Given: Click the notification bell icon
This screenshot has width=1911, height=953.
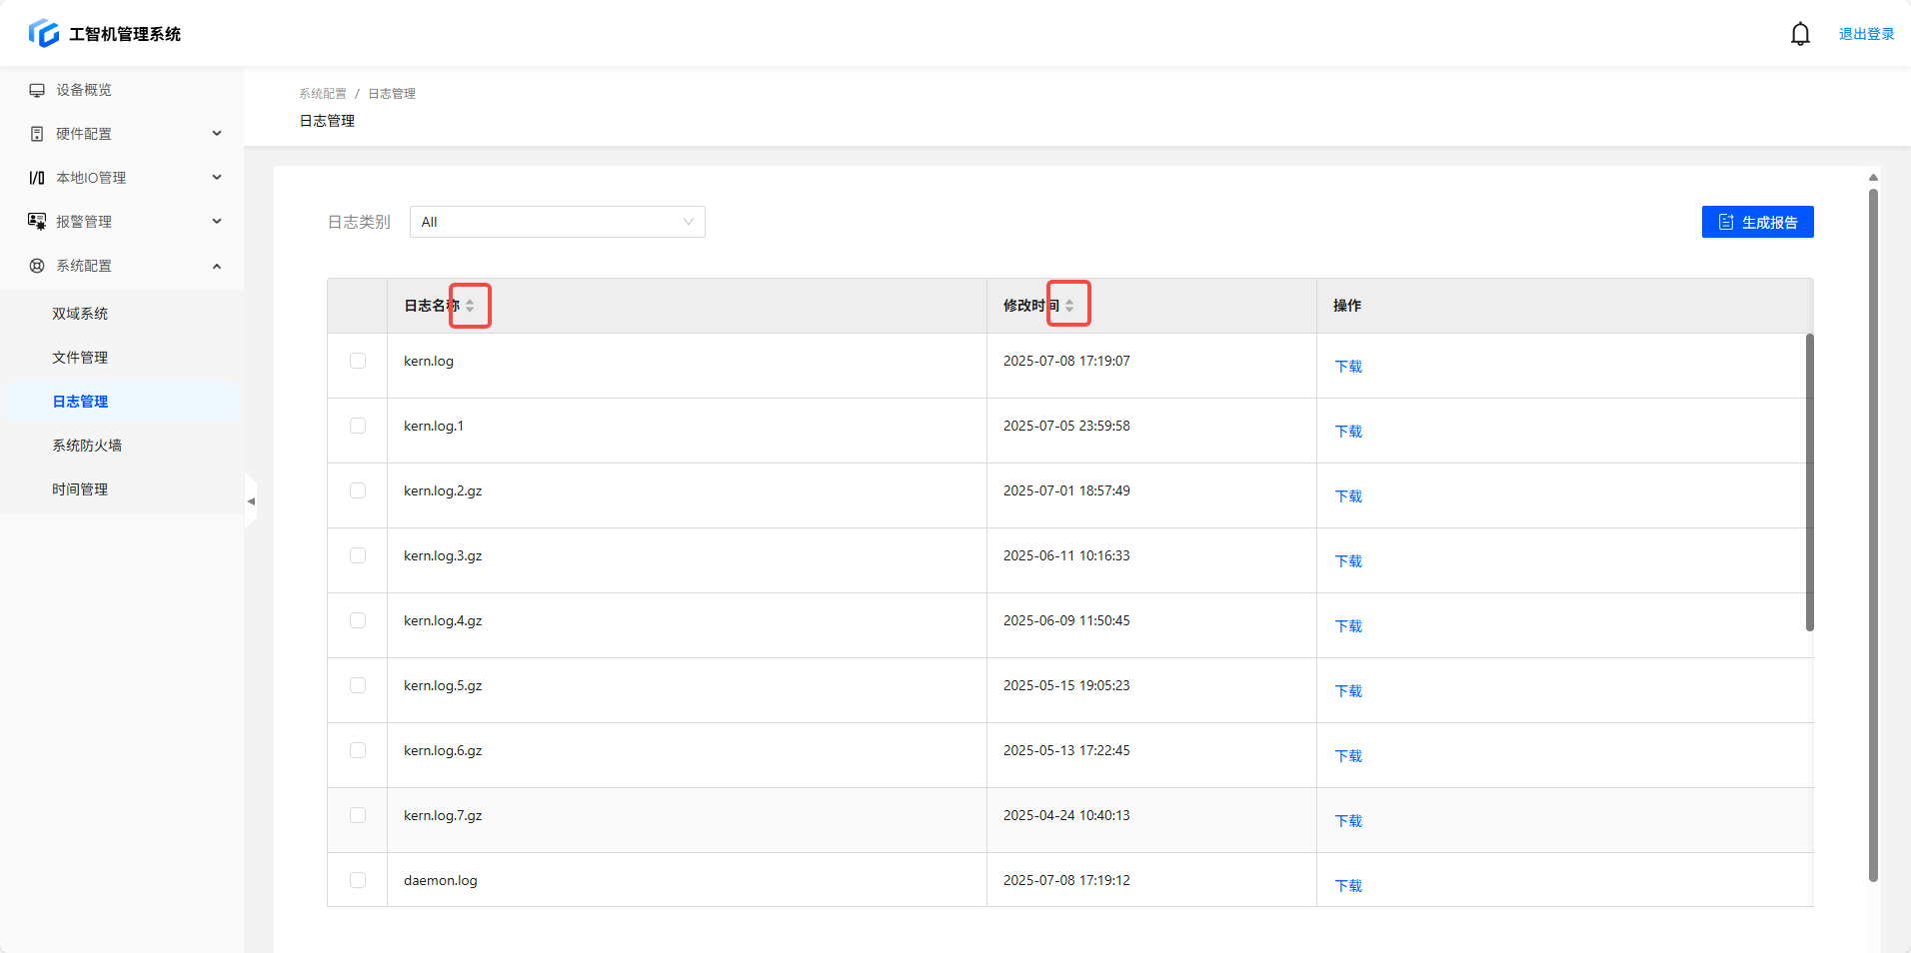Looking at the screenshot, I should pos(1800,34).
